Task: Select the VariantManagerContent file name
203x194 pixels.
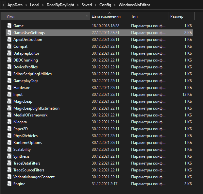Action: pos(34,177)
